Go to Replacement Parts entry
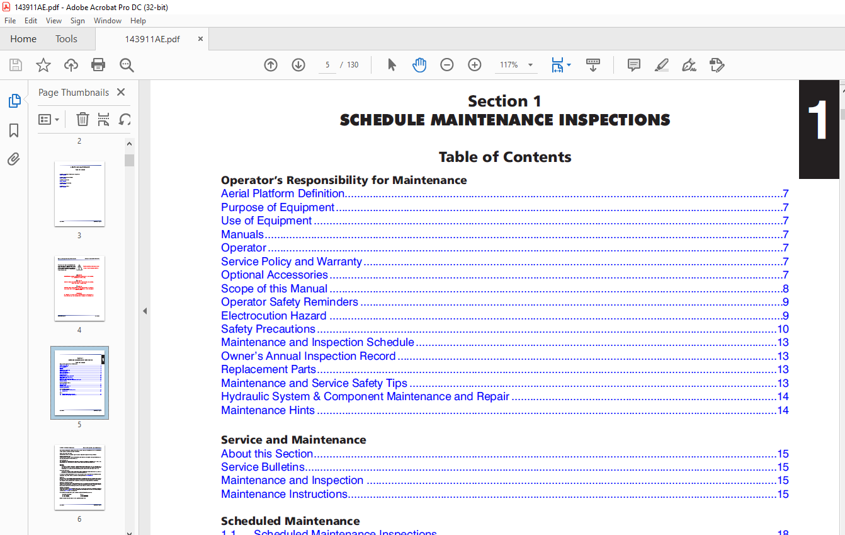Viewport: 845px width, 535px height. (269, 369)
